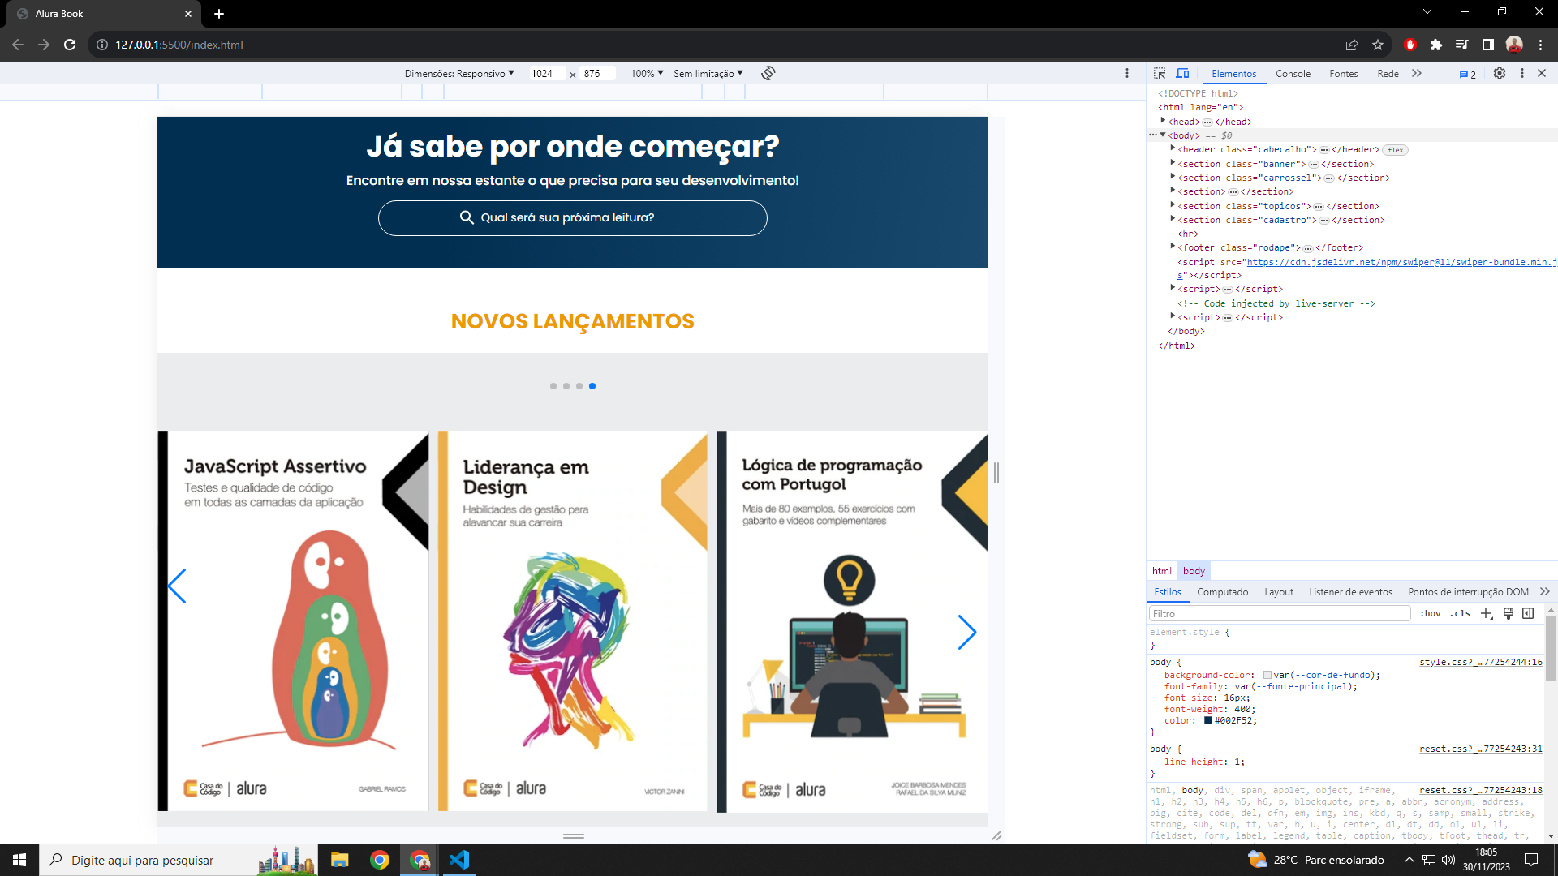Image resolution: width=1558 pixels, height=876 pixels.
Task: Open the #002F52 color swatch
Action: point(1207,721)
